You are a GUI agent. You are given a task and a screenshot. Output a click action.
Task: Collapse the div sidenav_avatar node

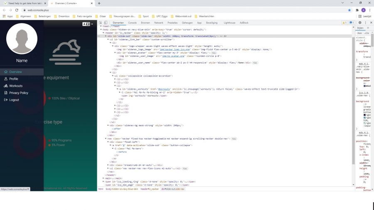pyautogui.click(x=115, y=53)
